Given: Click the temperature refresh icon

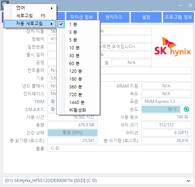Looking at the screenshot, I should [186, 109].
